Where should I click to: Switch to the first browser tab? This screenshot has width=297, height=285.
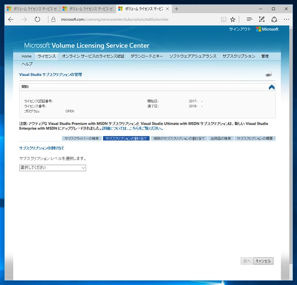(x=32, y=9)
